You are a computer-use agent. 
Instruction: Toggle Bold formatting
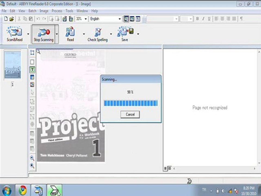197,19
